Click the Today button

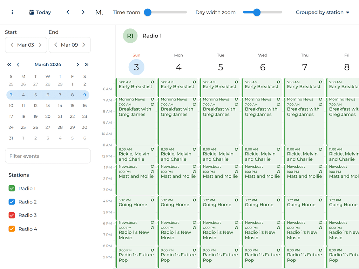(40, 12)
